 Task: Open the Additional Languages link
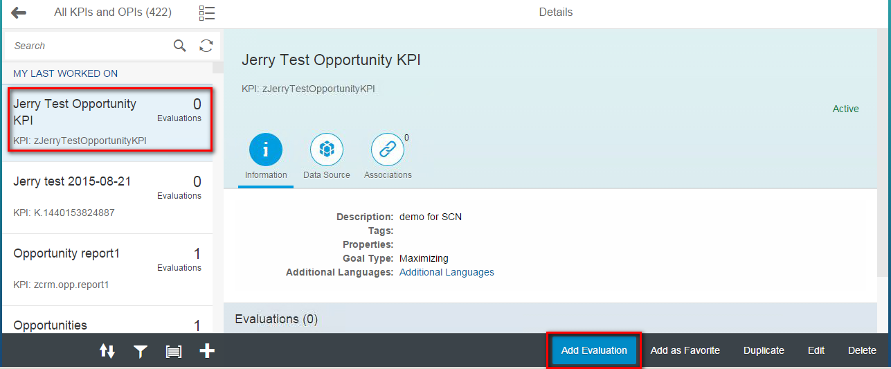click(x=447, y=272)
